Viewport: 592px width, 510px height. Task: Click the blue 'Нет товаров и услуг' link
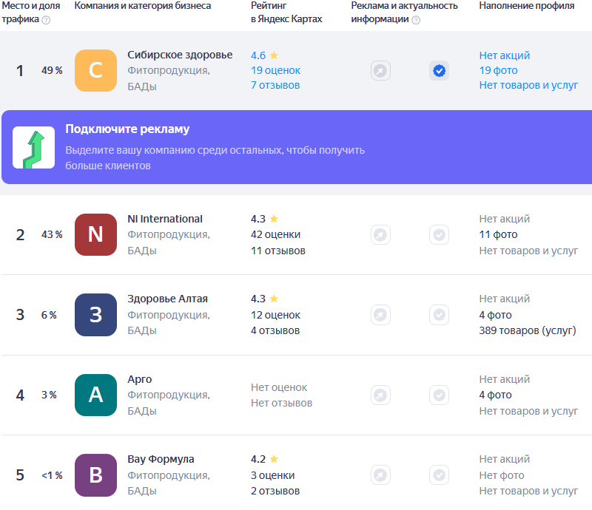(x=528, y=85)
